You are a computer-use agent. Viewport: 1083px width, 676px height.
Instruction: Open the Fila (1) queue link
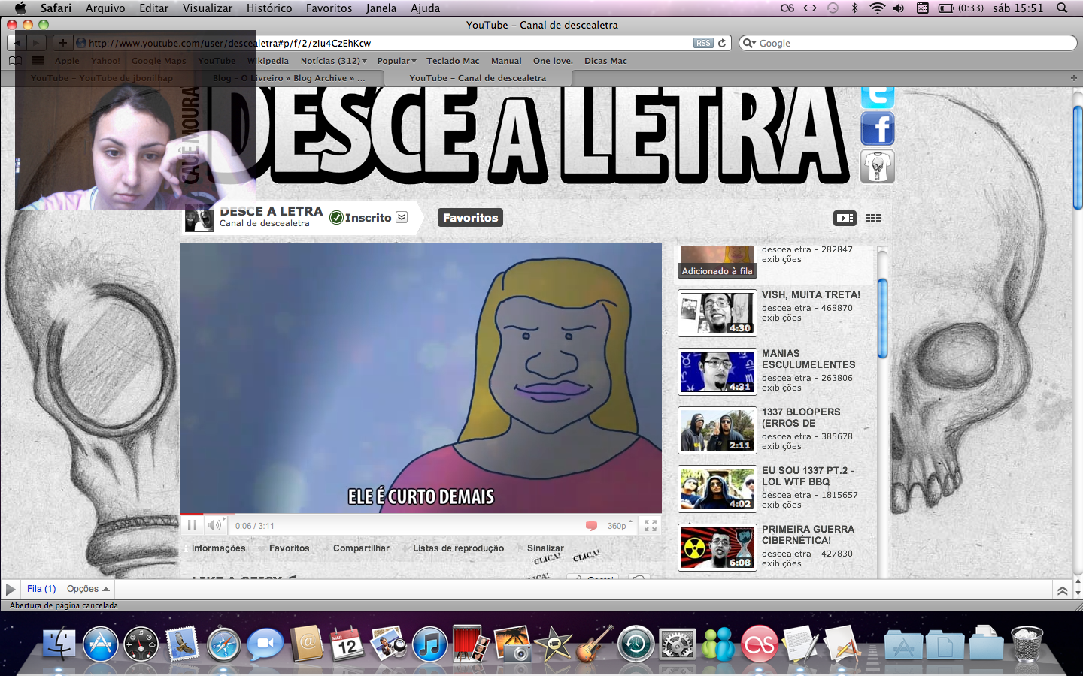[41, 589]
